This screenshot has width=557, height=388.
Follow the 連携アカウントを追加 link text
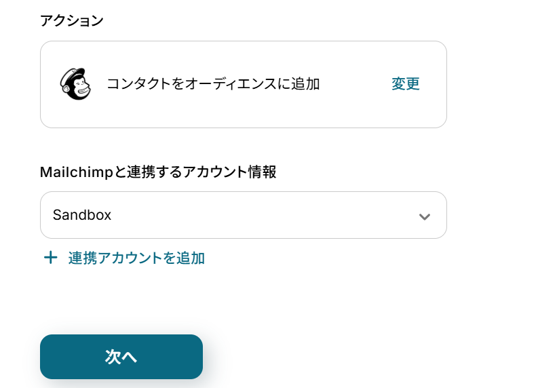pyautogui.click(x=136, y=258)
